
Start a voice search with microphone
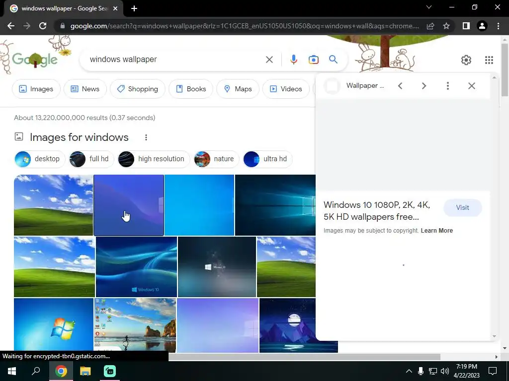pos(293,60)
